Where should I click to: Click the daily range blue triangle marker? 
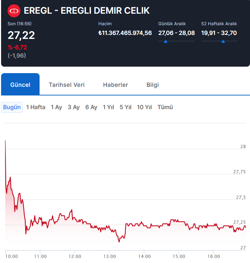click(x=165, y=41)
